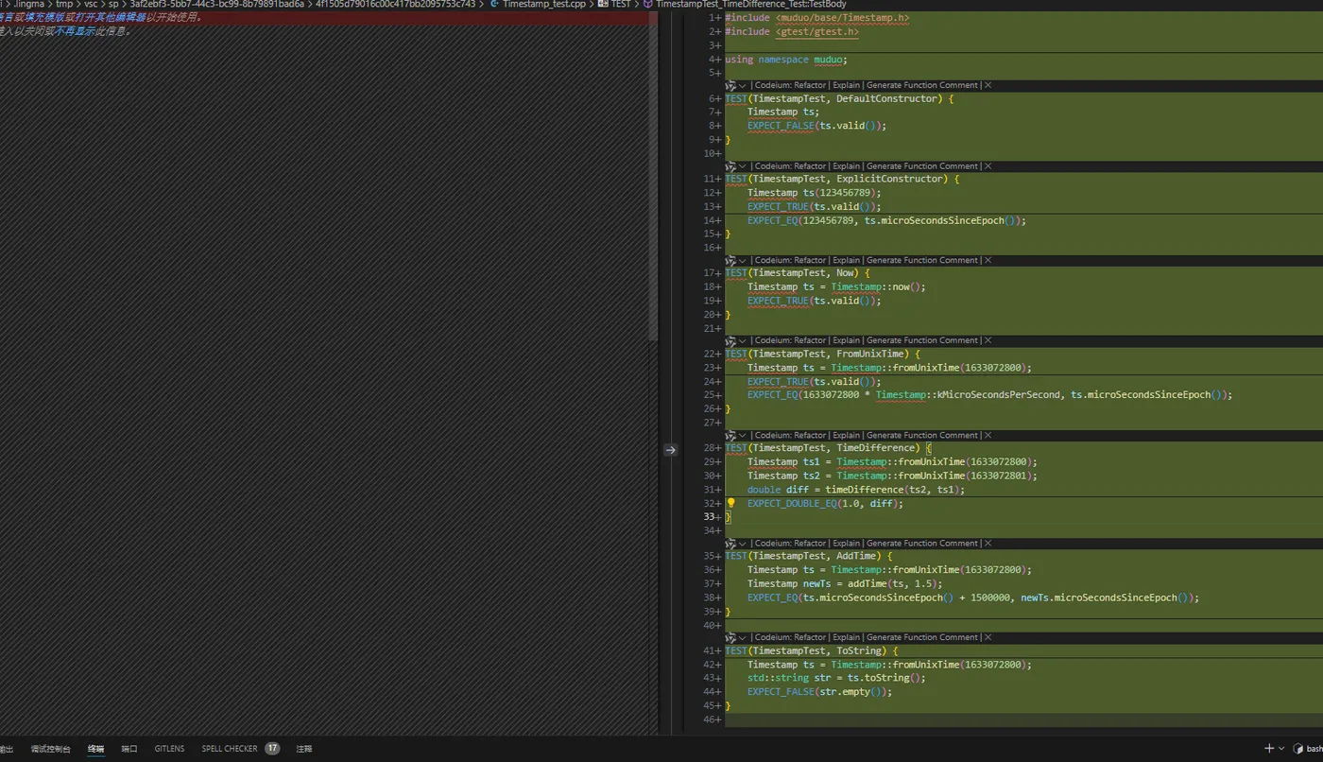
Task: Expand Codeium chevron above TimeDifference test
Action: [743, 435]
